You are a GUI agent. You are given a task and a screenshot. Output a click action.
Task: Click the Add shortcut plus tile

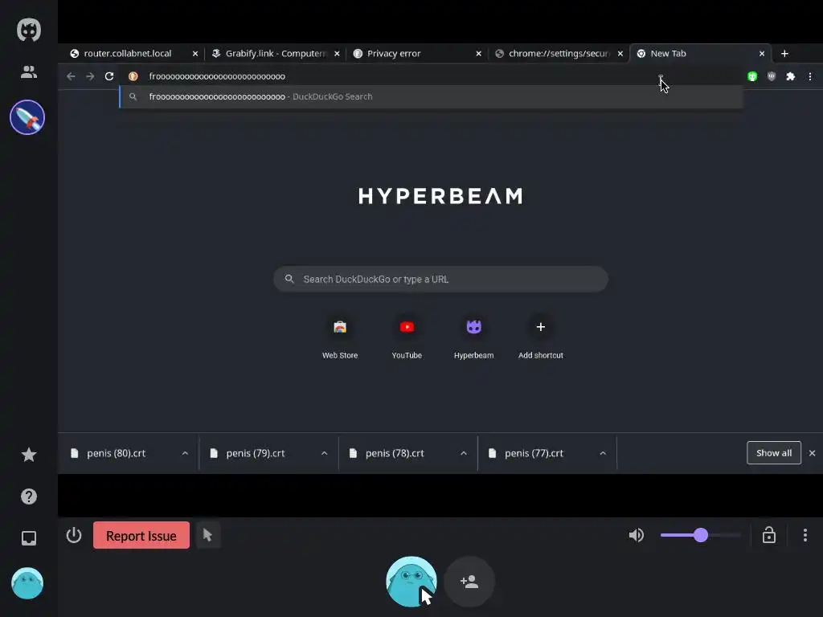(541, 337)
